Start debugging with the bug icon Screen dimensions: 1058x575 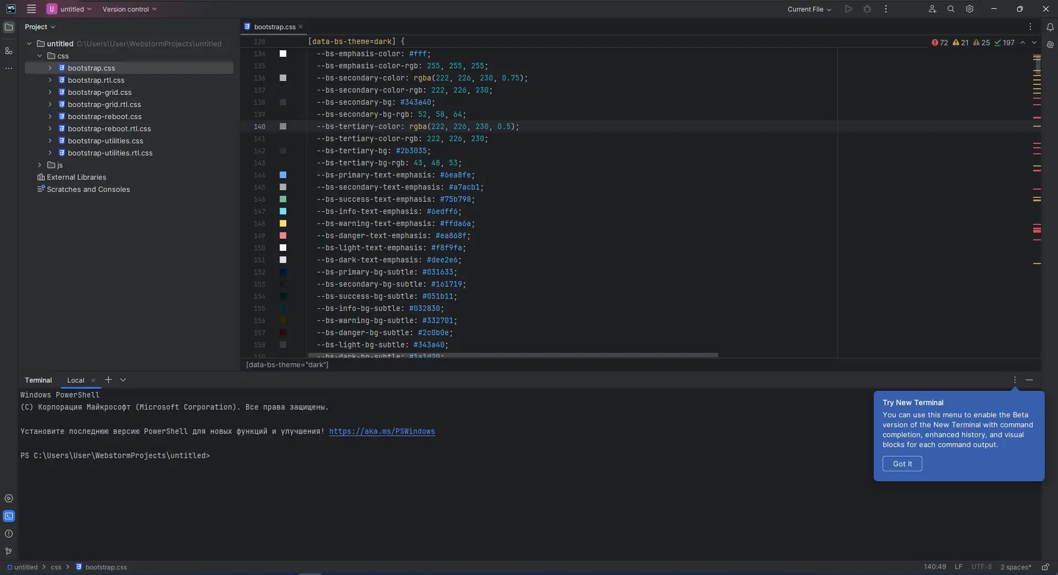click(867, 9)
